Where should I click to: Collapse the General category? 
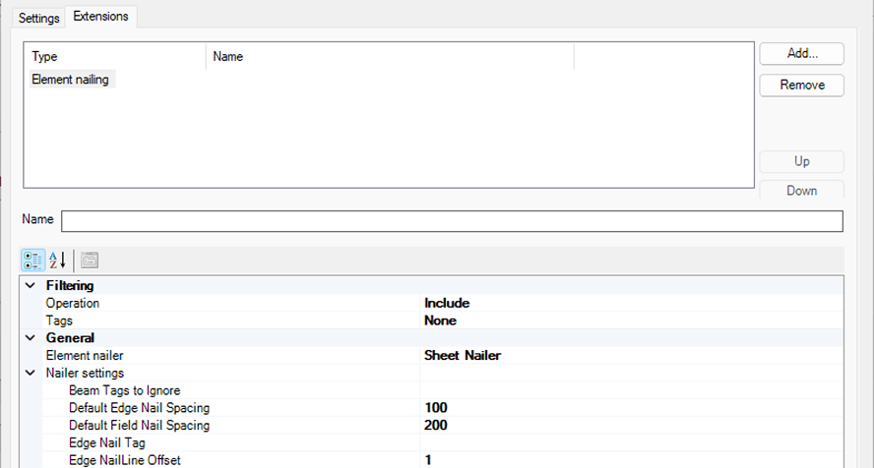31,338
